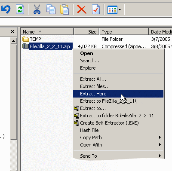Click the Compressed (zippe... type cell

click(x=124, y=46)
